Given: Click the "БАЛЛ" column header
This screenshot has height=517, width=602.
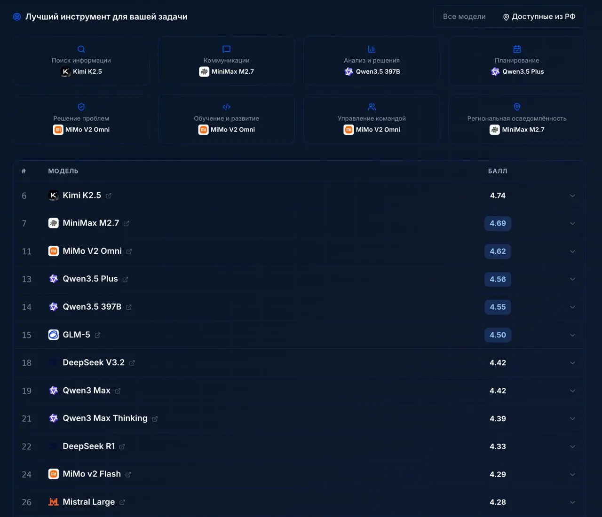Looking at the screenshot, I should click(x=498, y=171).
